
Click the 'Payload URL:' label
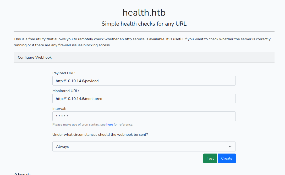[x=64, y=73]
